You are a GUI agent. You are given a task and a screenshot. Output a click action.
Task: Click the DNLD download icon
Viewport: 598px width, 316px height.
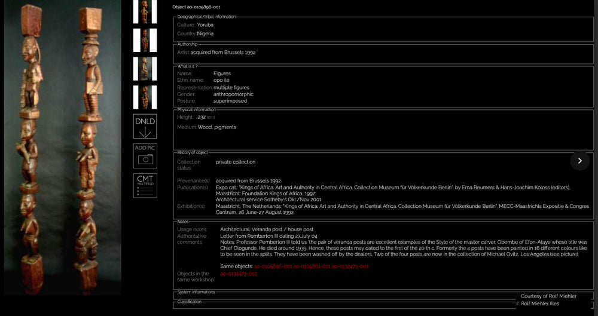point(145,126)
